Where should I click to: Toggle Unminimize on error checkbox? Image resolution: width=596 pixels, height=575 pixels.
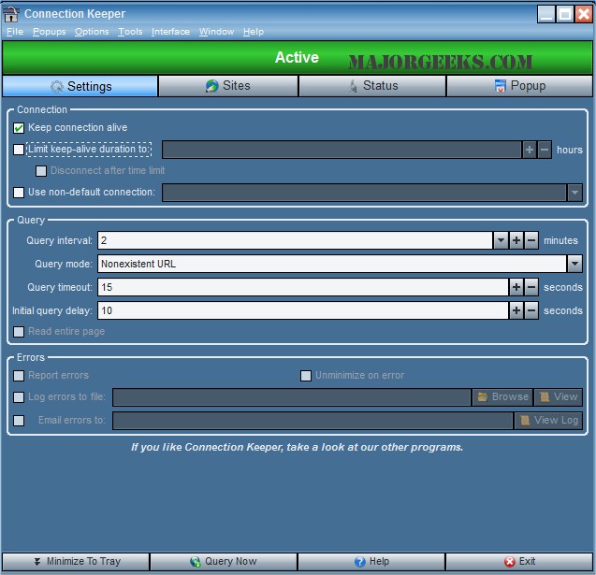306,376
